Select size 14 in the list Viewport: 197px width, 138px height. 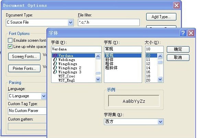click(151, 68)
